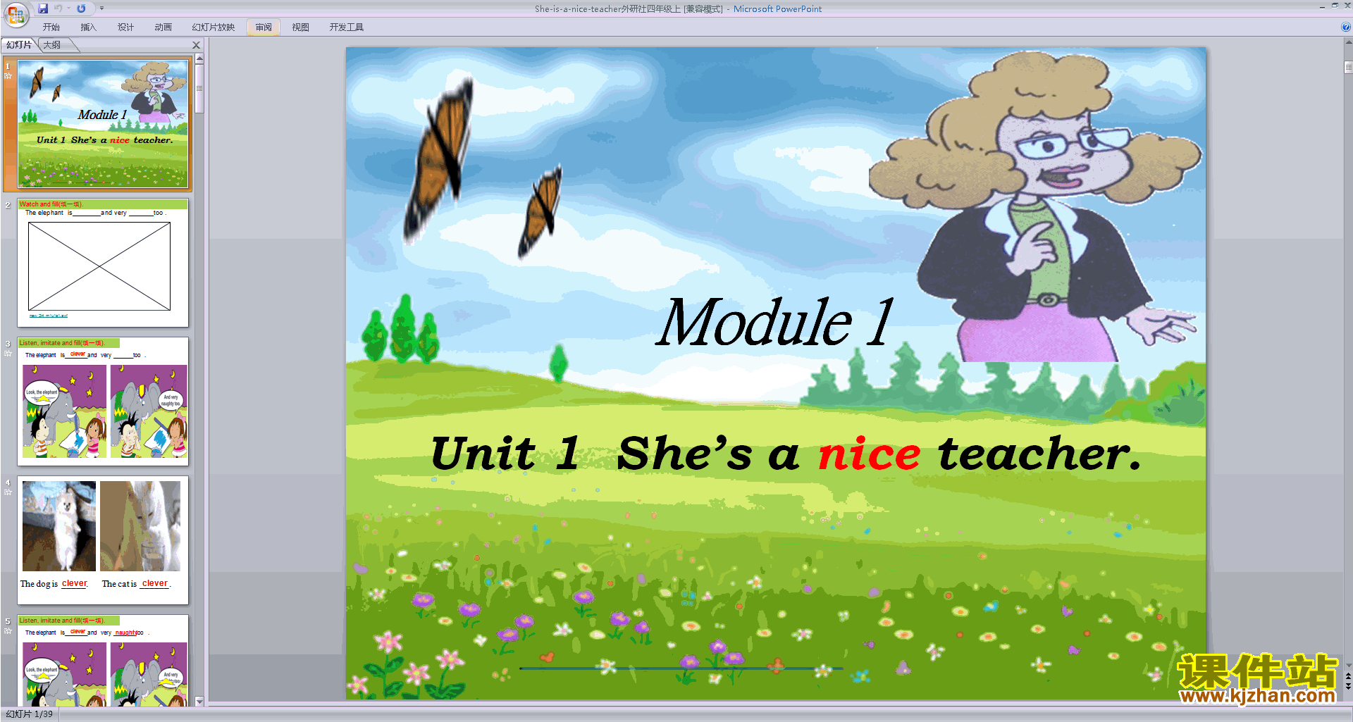The height and width of the screenshot is (722, 1353).
Task: Click the Redo/Repeat icon
Action: point(81,8)
